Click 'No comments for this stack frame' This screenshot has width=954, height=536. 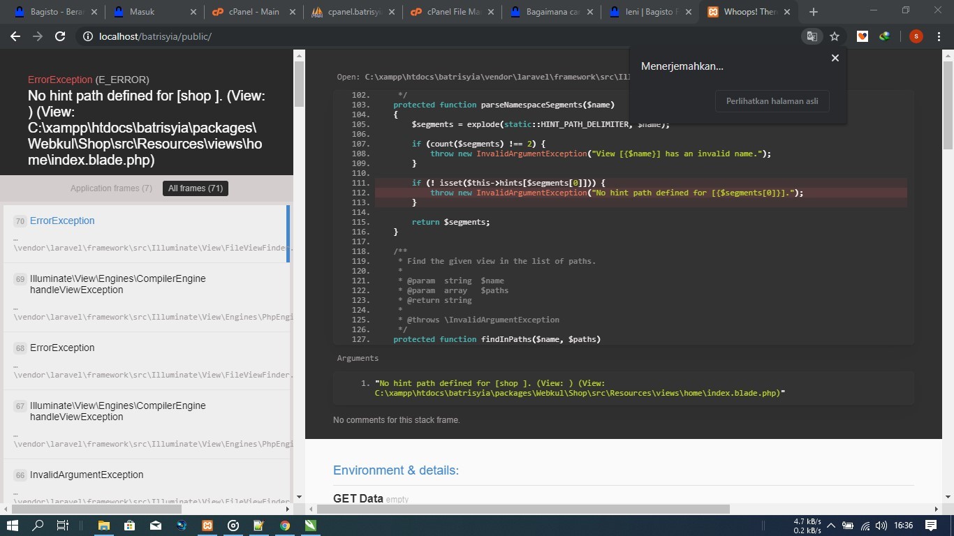[x=396, y=420]
